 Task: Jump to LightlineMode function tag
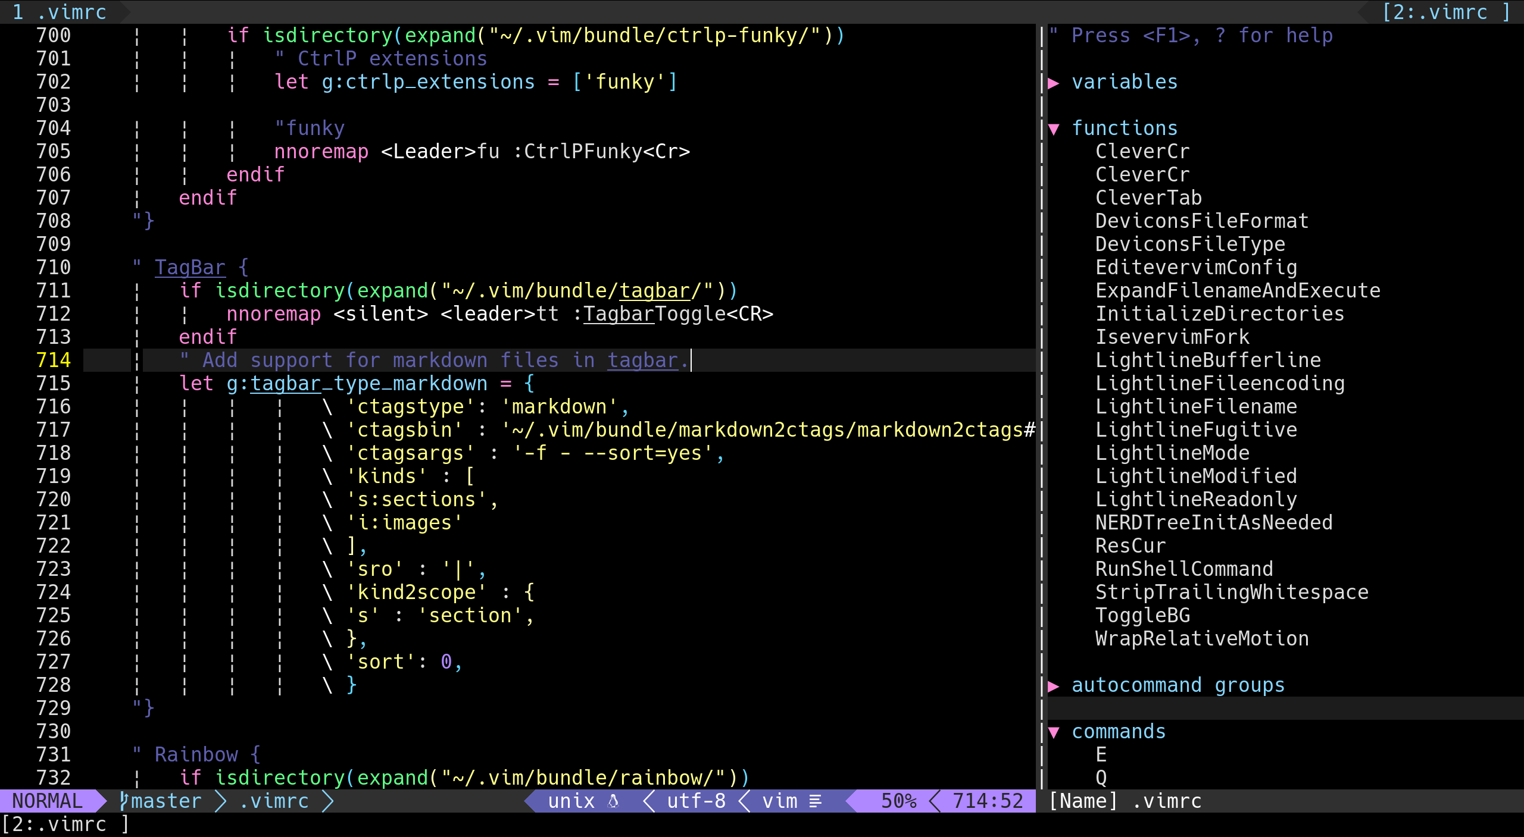click(1172, 453)
